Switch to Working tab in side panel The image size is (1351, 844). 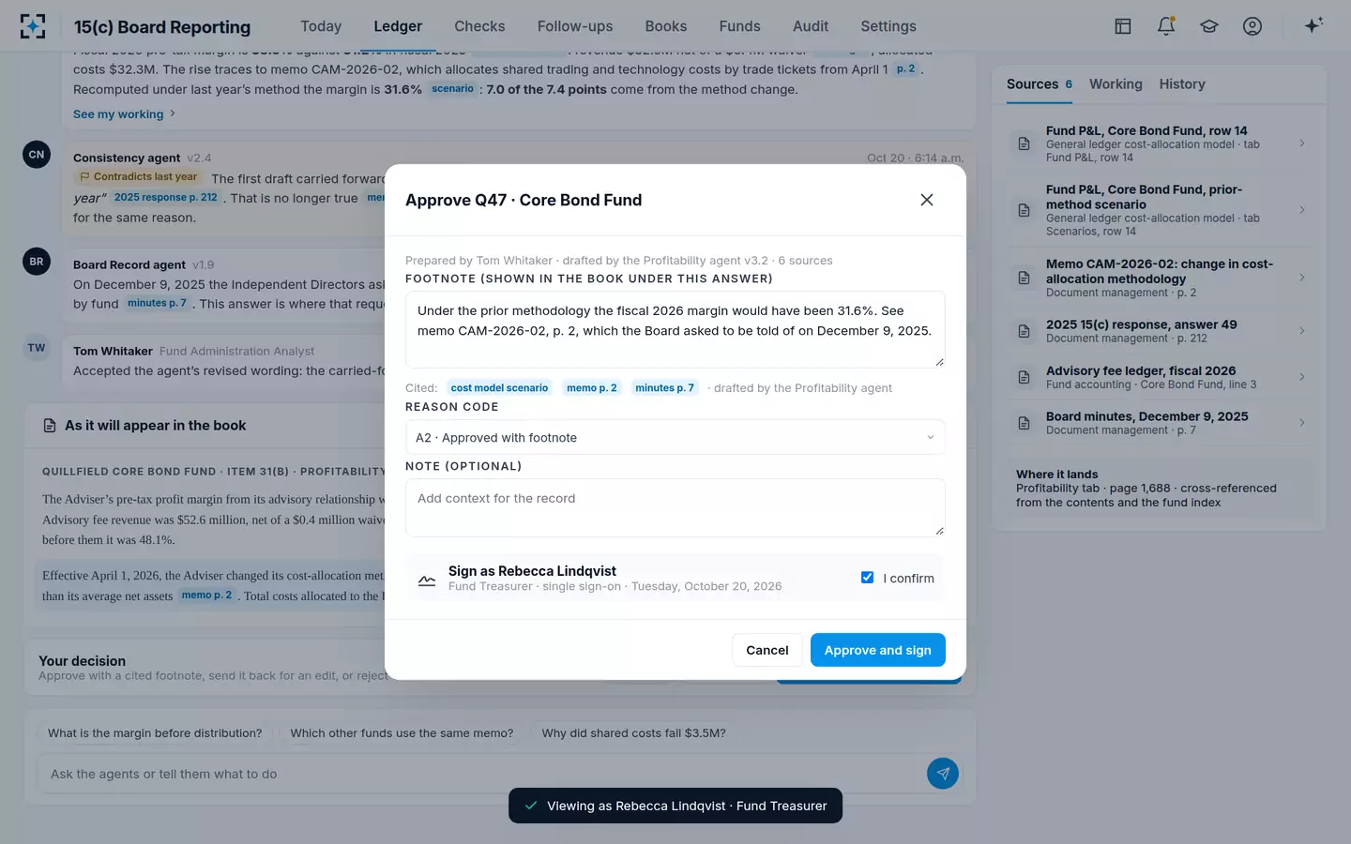[x=1116, y=84]
